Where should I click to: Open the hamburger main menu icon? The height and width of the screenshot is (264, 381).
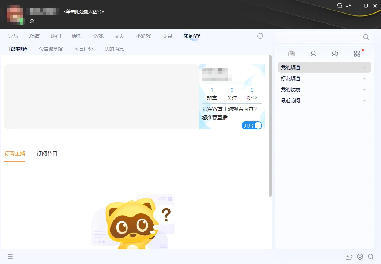point(10,256)
